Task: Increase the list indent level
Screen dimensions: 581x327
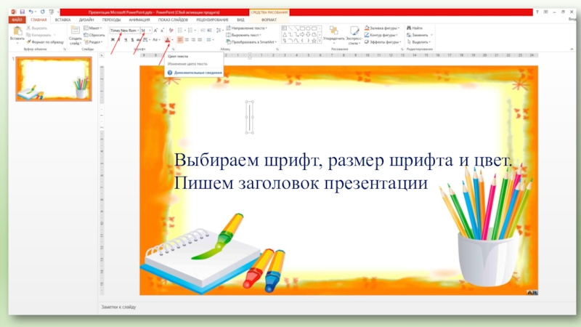Action: [209, 31]
